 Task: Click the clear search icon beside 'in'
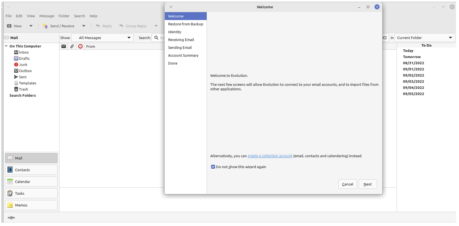click(x=385, y=38)
